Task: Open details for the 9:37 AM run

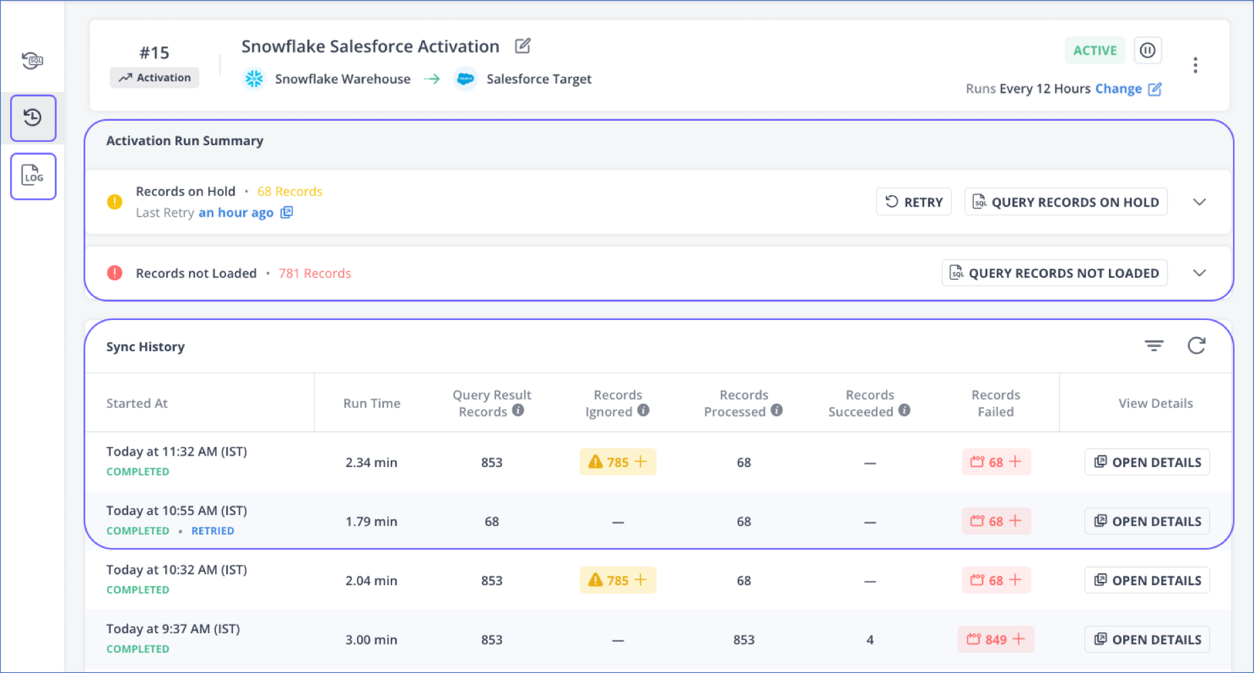Action: click(x=1147, y=639)
